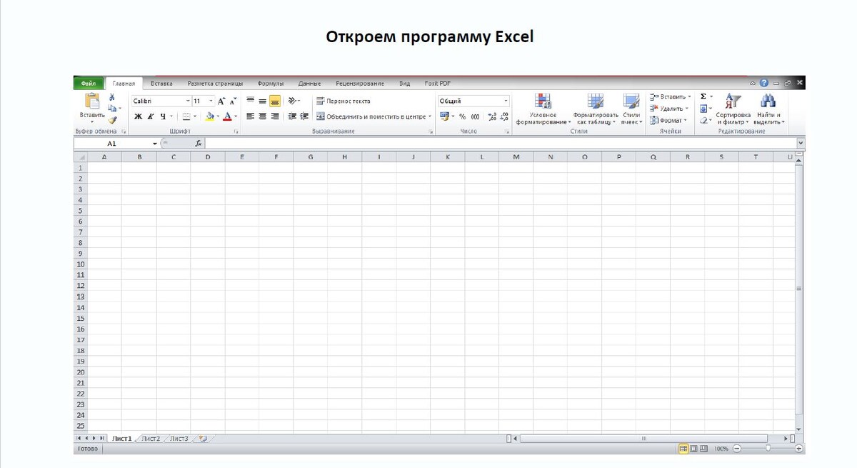Click the zoom in plus button
Image resolution: width=857 pixels, height=468 pixels.
(x=798, y=449)
